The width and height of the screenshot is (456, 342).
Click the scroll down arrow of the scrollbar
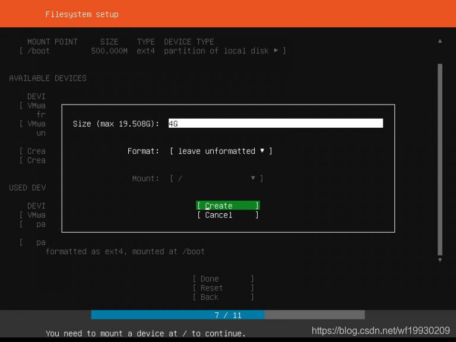point(440,260)
